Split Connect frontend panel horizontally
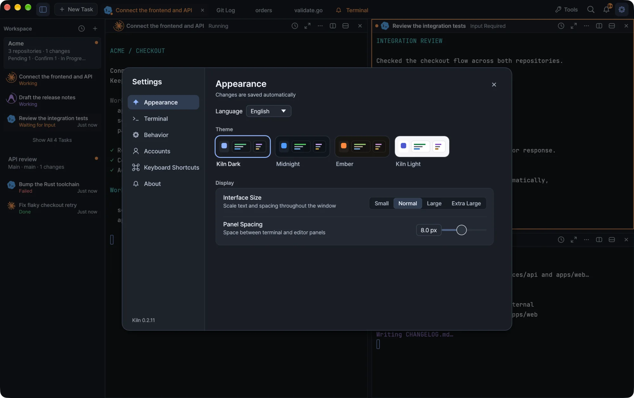This screenshot has width=634, height=398. coord(346,26)
